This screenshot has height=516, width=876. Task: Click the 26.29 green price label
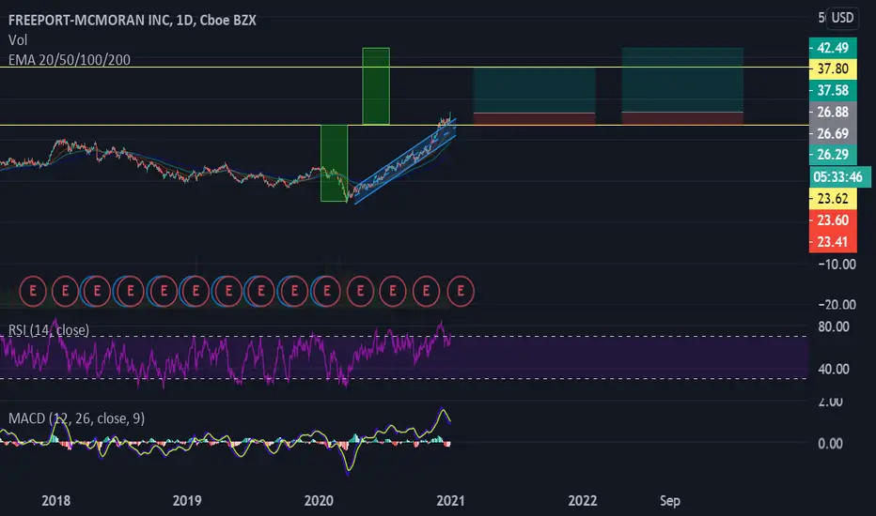coord(833,155)
